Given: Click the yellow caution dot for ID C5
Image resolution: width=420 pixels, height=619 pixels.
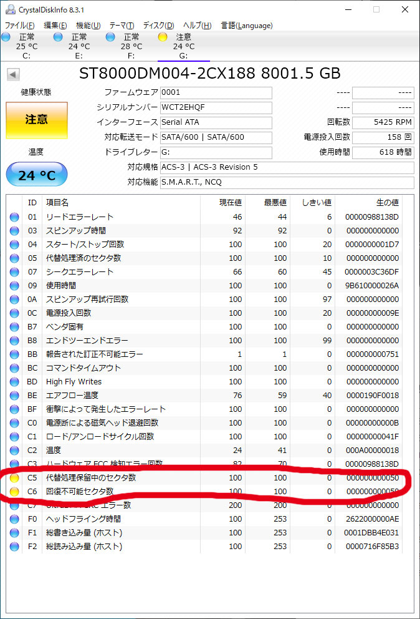Looking at the screenshot, I should (x=14, y=478).
